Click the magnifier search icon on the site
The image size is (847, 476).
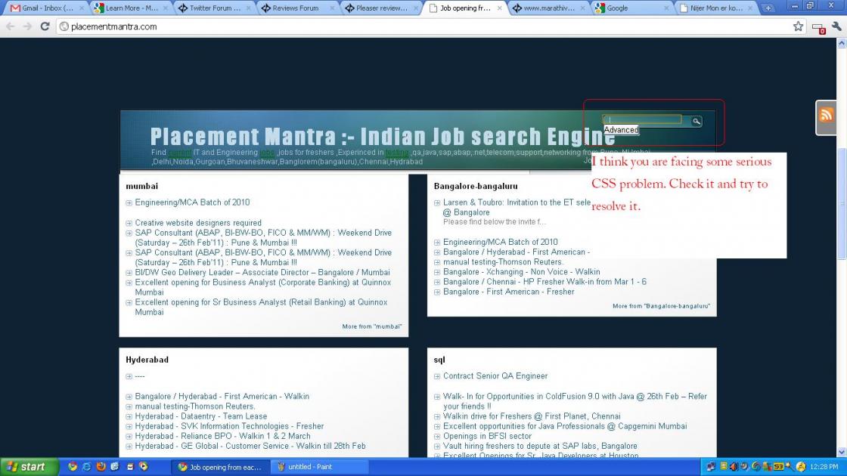[697, 122]
